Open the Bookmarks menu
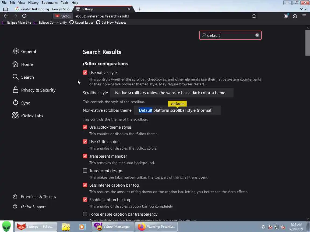Image resolution: width=310 pixels, height=232 pixels. pos(50,3)
